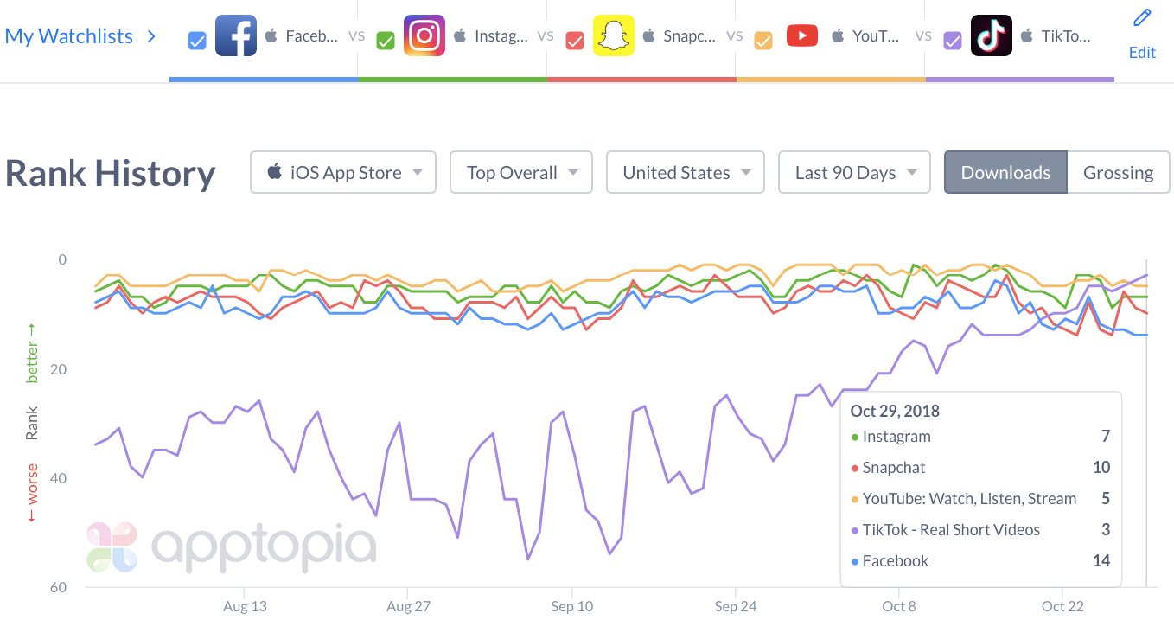Open My Watchlists

click(69, 35)
